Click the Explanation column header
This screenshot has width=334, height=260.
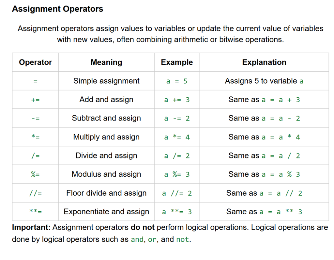tap(264, 62)
